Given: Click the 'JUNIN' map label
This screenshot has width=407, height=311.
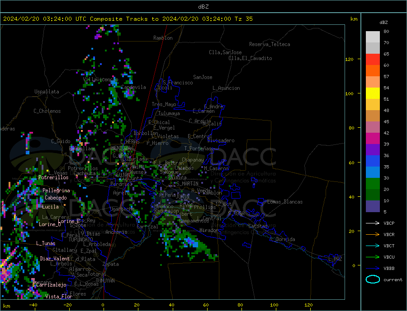Looking at the screenshot, I should pyautogui.click(x=183, y=197).
